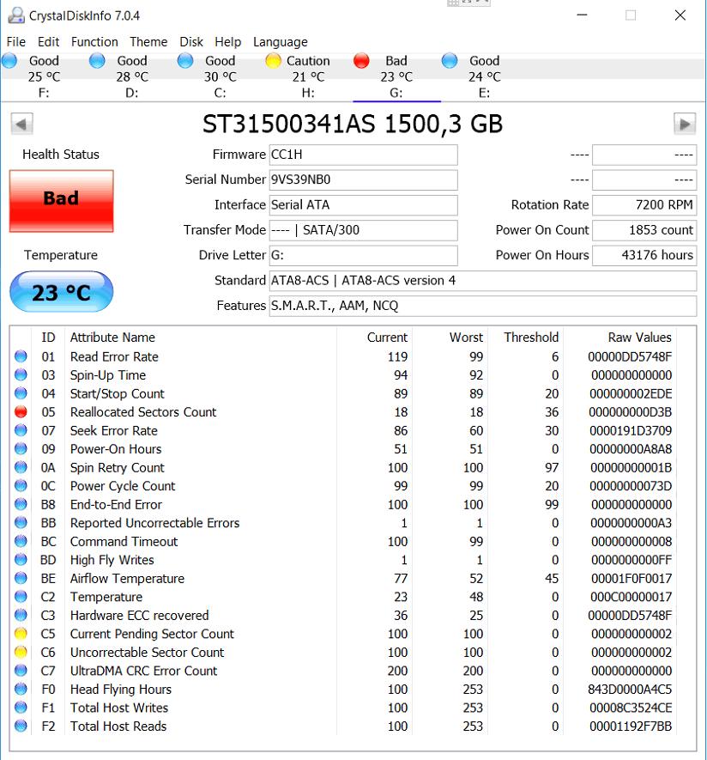This screenshot has width=707, height=760.
Task: Click the Attribute Name column header
Action: point(113,337)
